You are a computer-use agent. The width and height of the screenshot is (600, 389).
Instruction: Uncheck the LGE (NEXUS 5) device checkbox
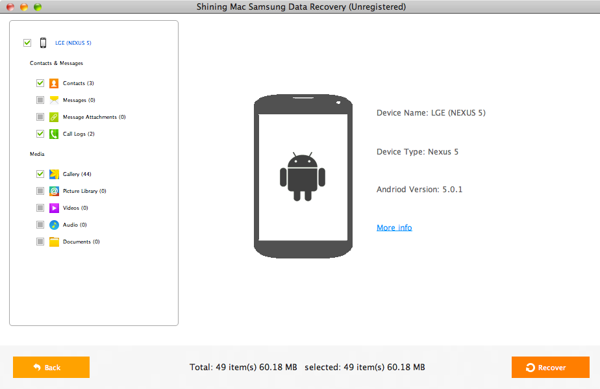click(27, 42)
